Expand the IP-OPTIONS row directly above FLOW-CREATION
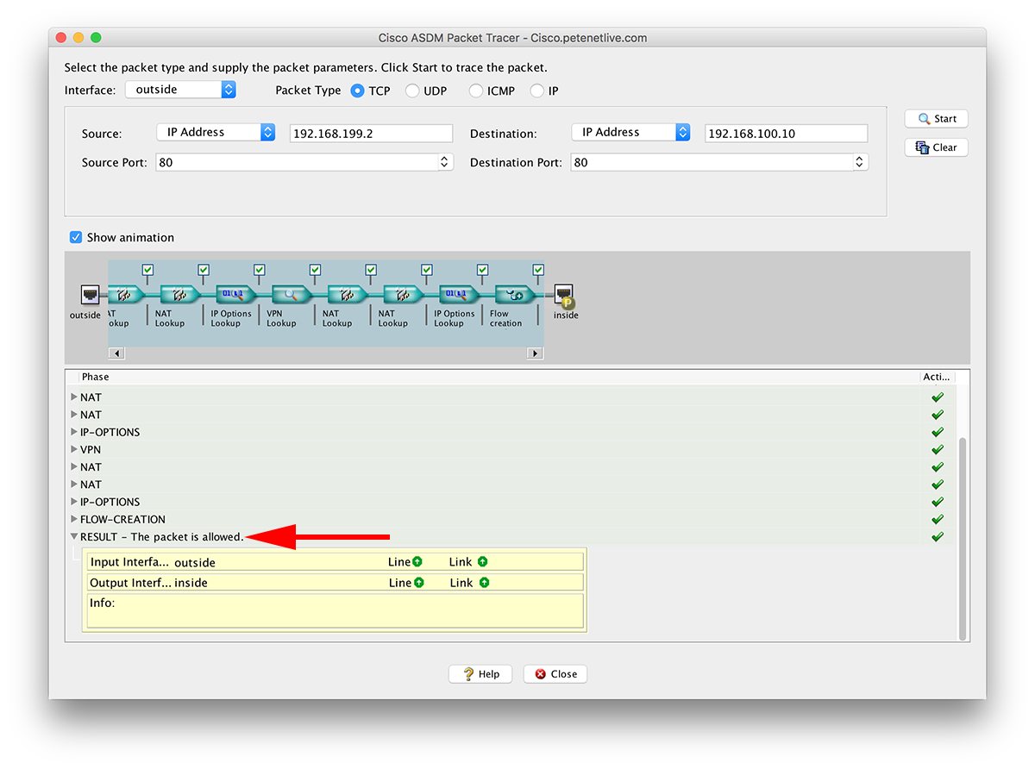1035x769 pixels. click(74, 502)
